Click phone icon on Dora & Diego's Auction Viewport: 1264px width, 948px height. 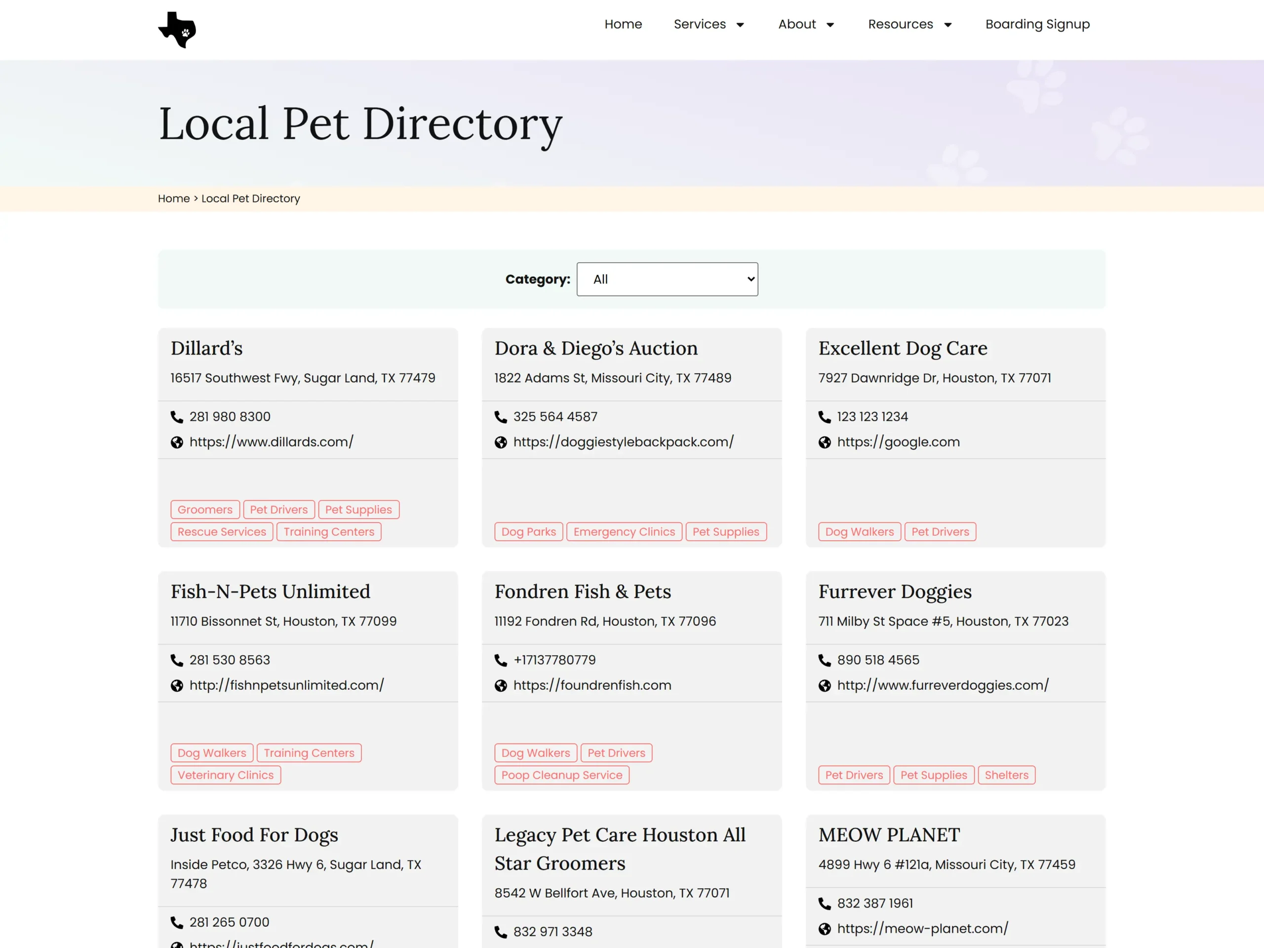point(501,417)
